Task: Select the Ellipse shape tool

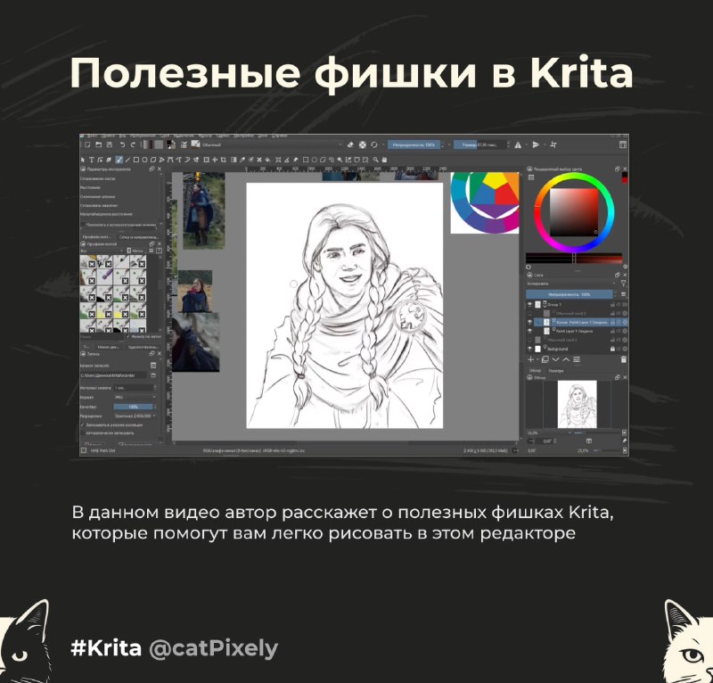Action: click(144, 160)
